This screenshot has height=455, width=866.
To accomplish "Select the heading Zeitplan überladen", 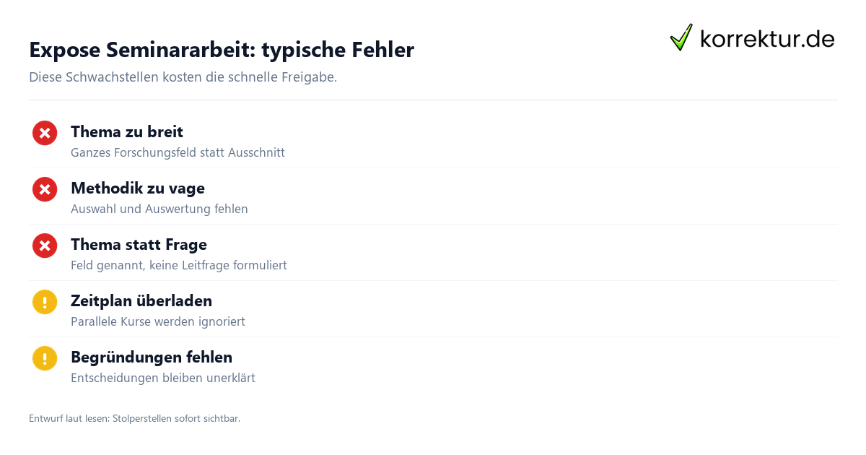I will [141, 301].
